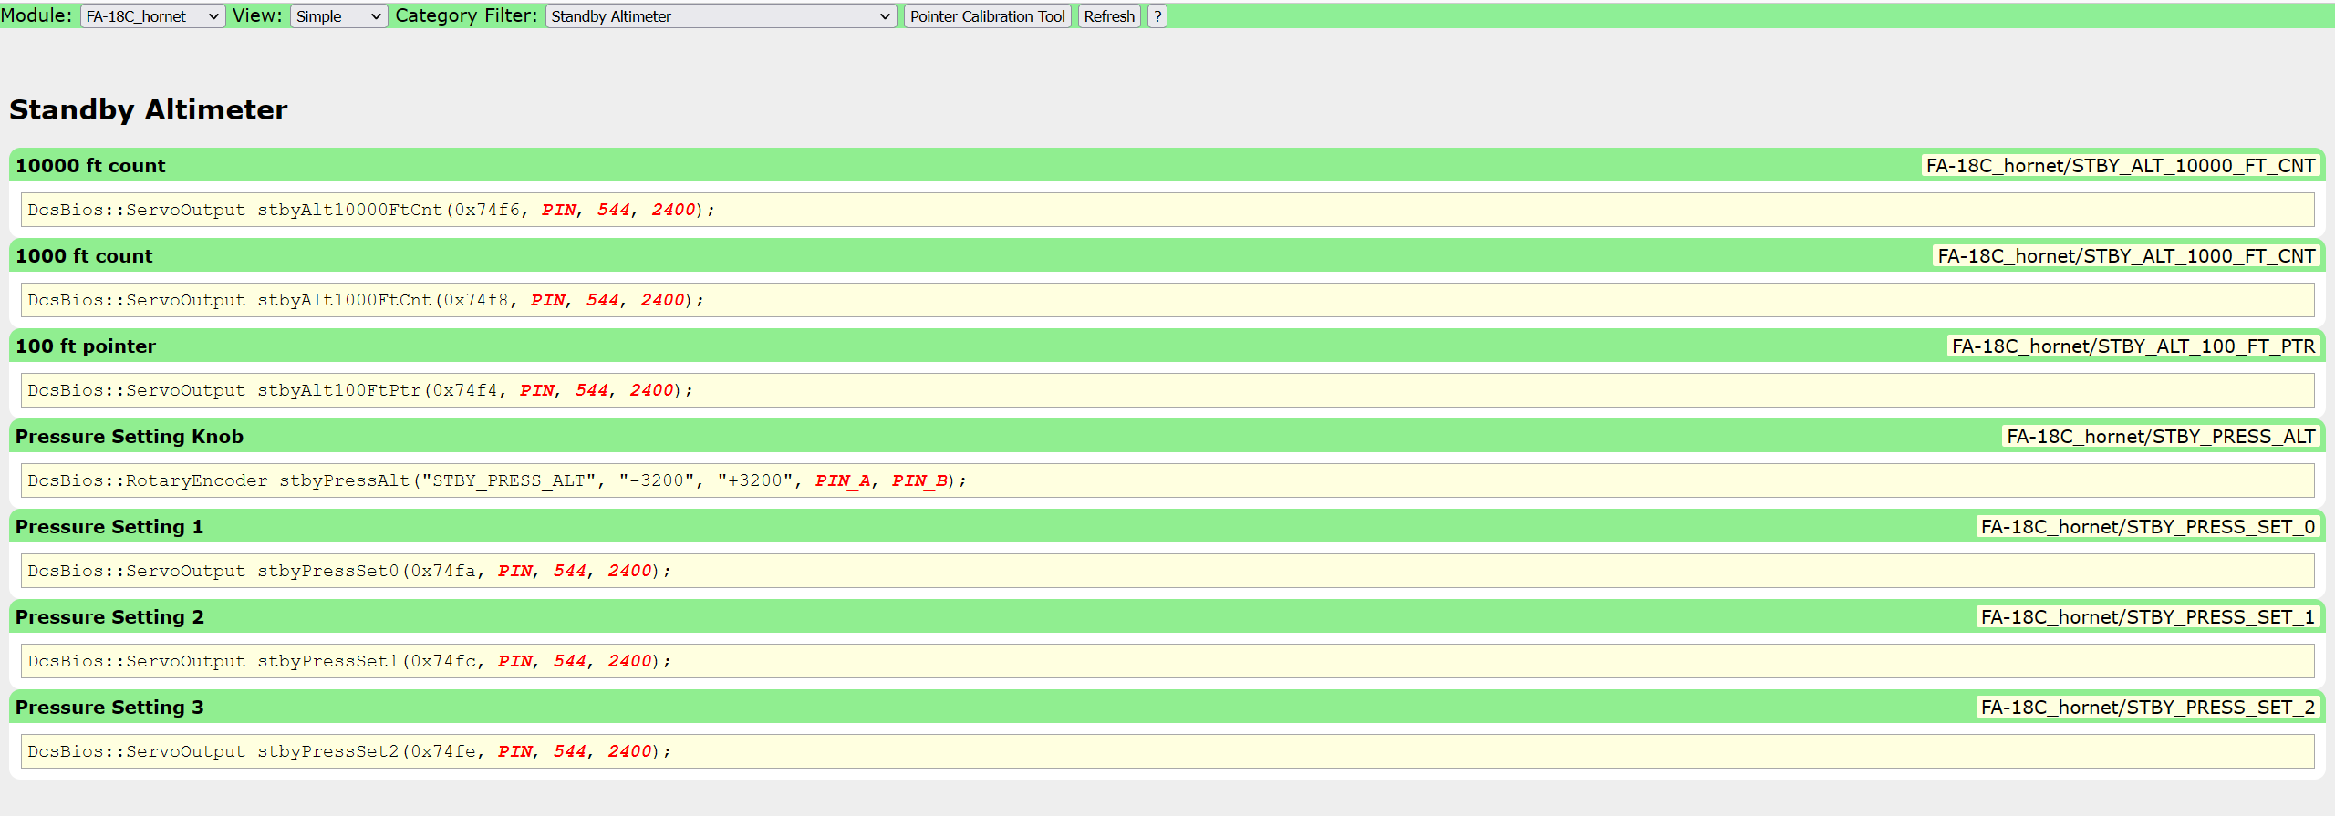Select the stbyAlt1000FtCnt servo code snippet
The height and width of the screenshot is (816, 2335).
point(1167,300)
